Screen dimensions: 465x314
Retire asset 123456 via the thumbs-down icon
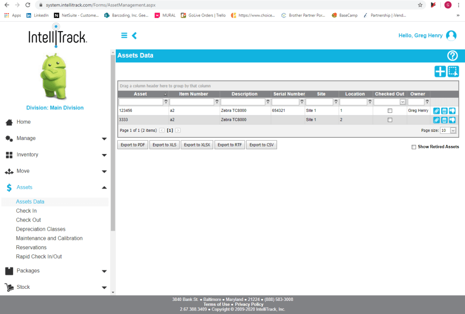(452, 110)
